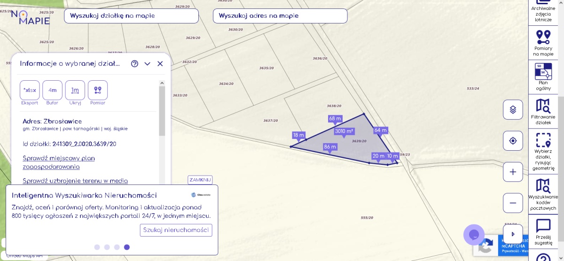Image resolution: width=564 pixels, height=261 pixels.
Task: Open the chat support bubble
Action: tap(474, 235)
